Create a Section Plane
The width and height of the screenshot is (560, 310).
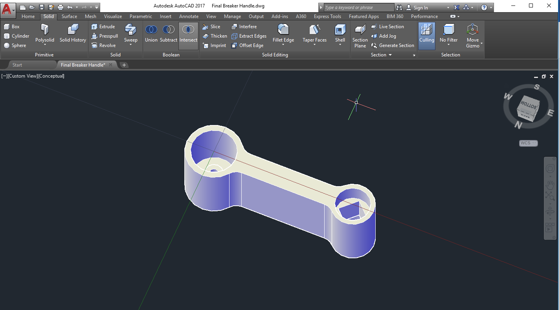pyautogui.click(x=360, y=36)
